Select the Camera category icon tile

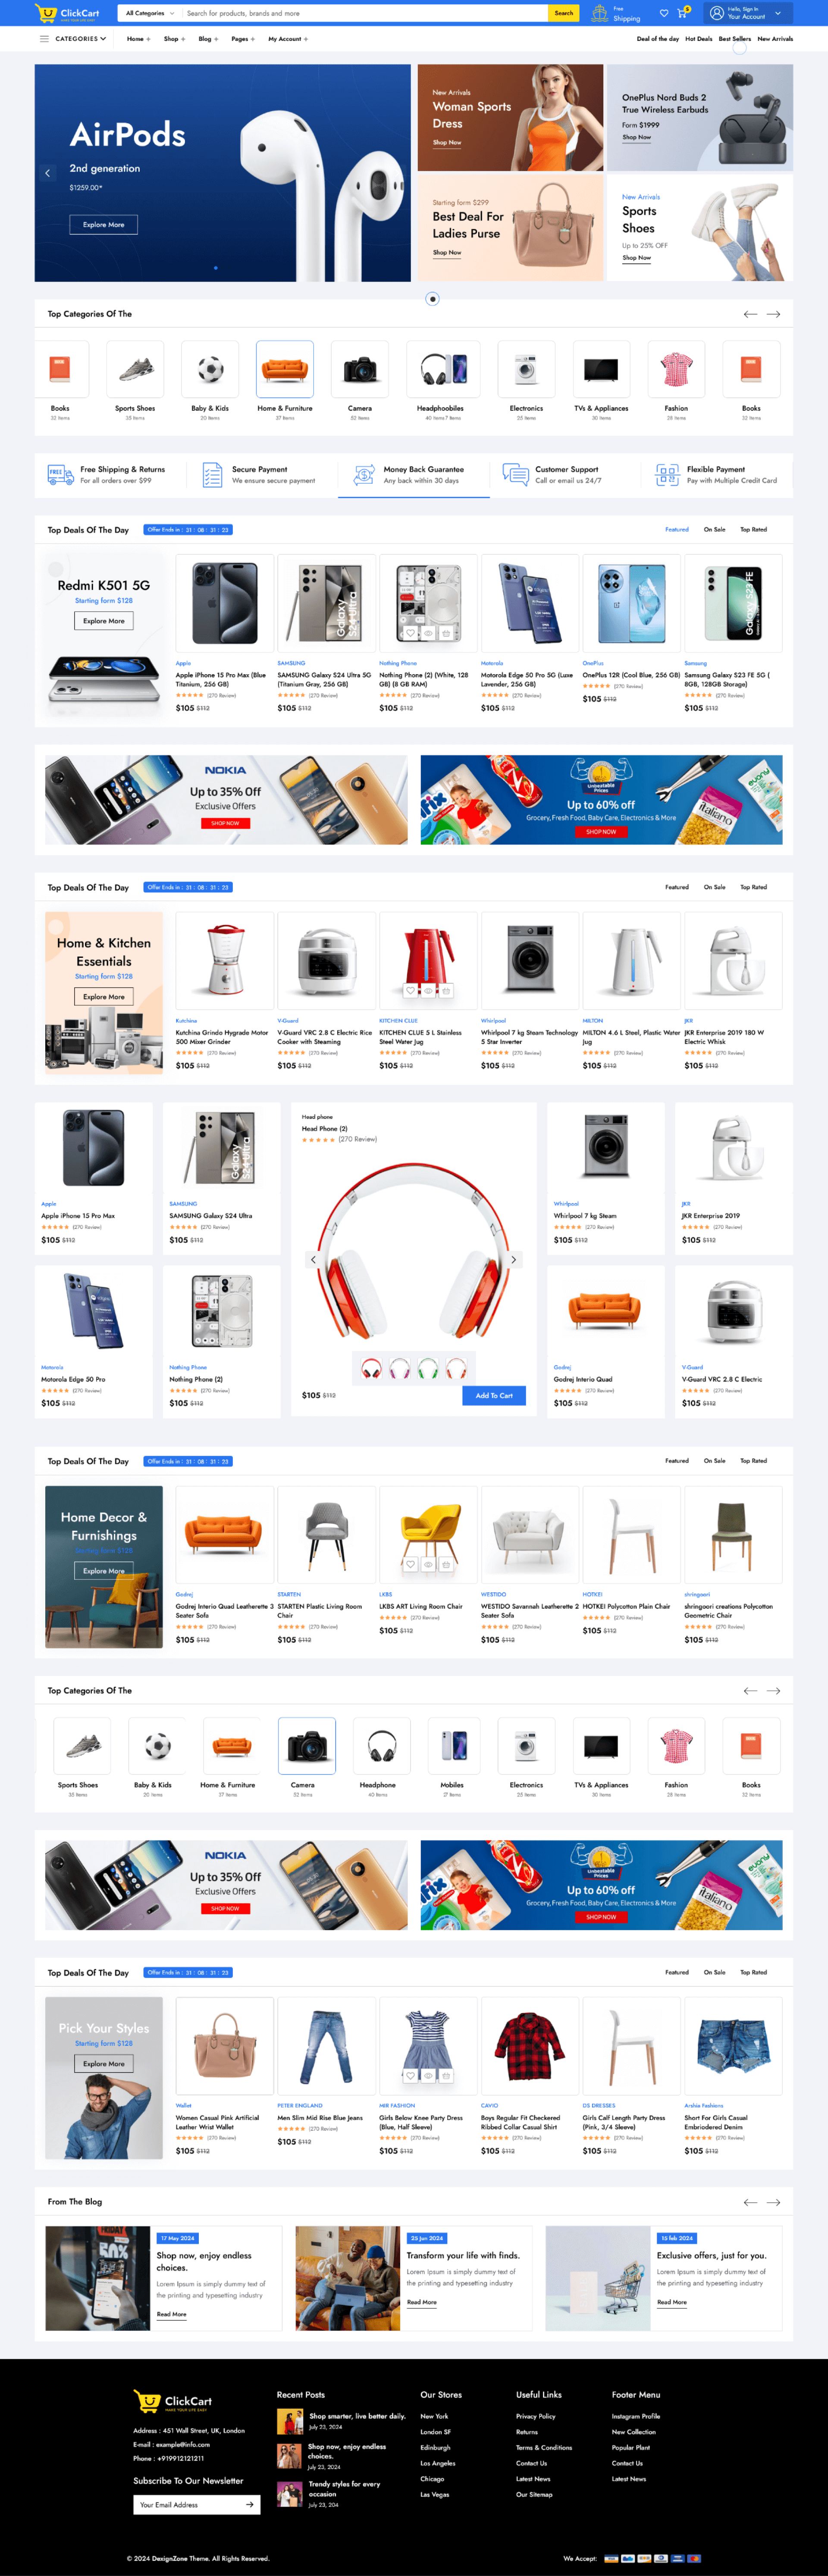coord(307,1746)
